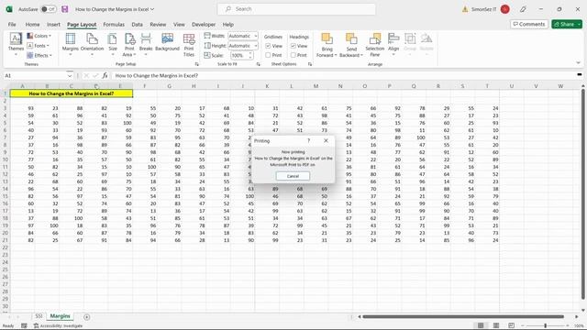Switch to the Data tab
587x330 pixels.
(137, 25)
